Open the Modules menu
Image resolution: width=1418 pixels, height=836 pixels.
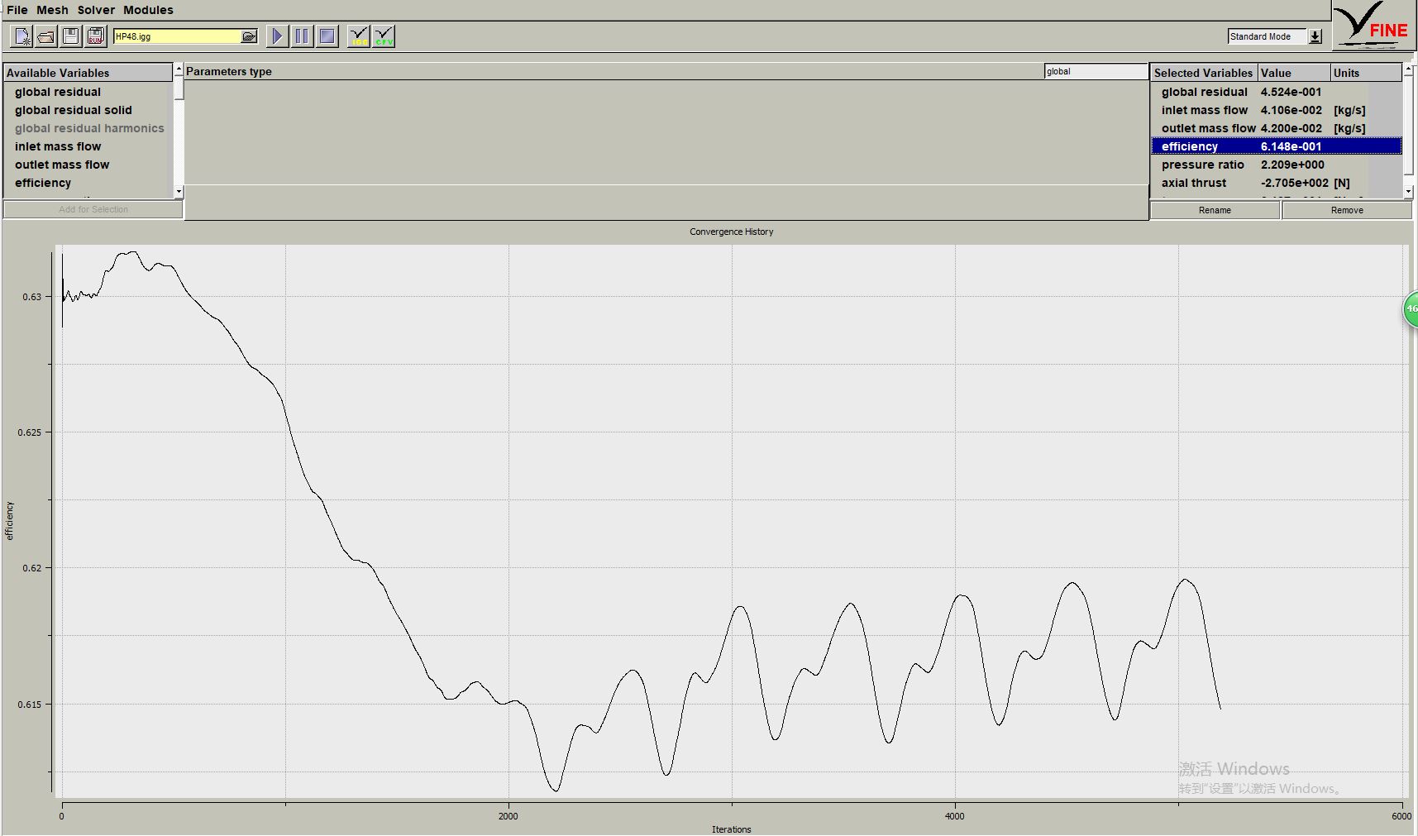[x=148, y=10]
